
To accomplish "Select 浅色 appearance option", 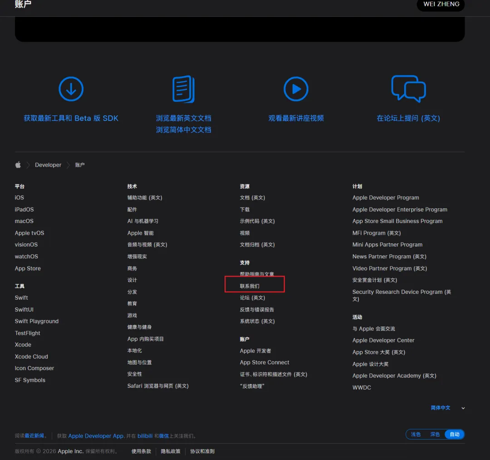I will [416, 435].
